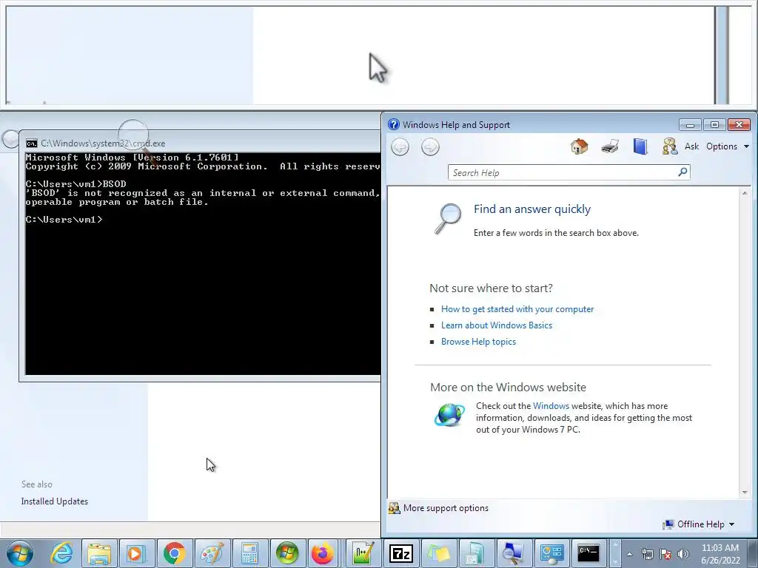
Task: Follow the Windows website link
Action: pos(551,406)
